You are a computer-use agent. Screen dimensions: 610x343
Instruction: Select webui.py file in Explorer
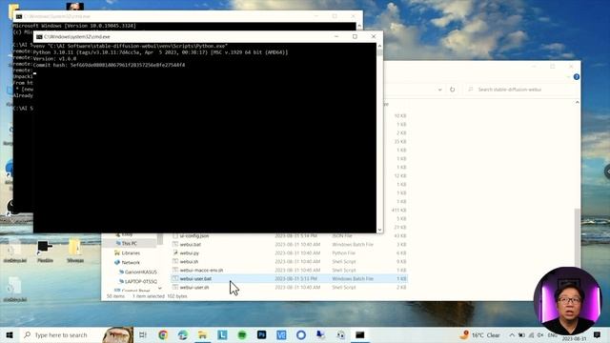click(190, 253)
